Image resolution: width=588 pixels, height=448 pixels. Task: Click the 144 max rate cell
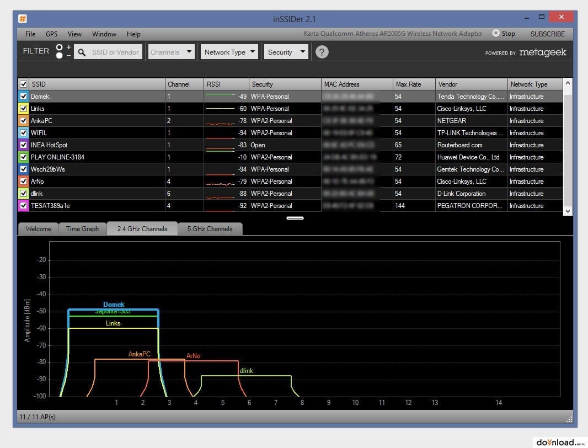(x=414, y=206)
